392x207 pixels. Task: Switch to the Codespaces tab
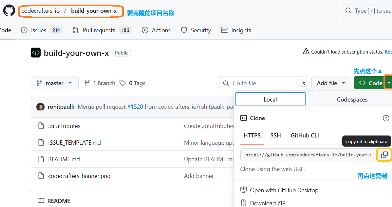tap(352, 99)
